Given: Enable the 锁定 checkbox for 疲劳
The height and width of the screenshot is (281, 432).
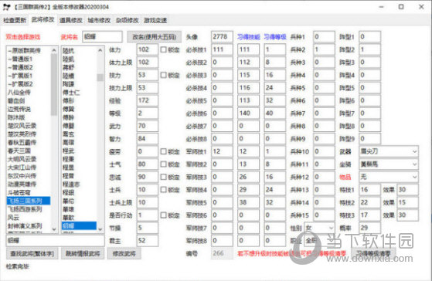Looking at the screenshot, I should point(163,151).
